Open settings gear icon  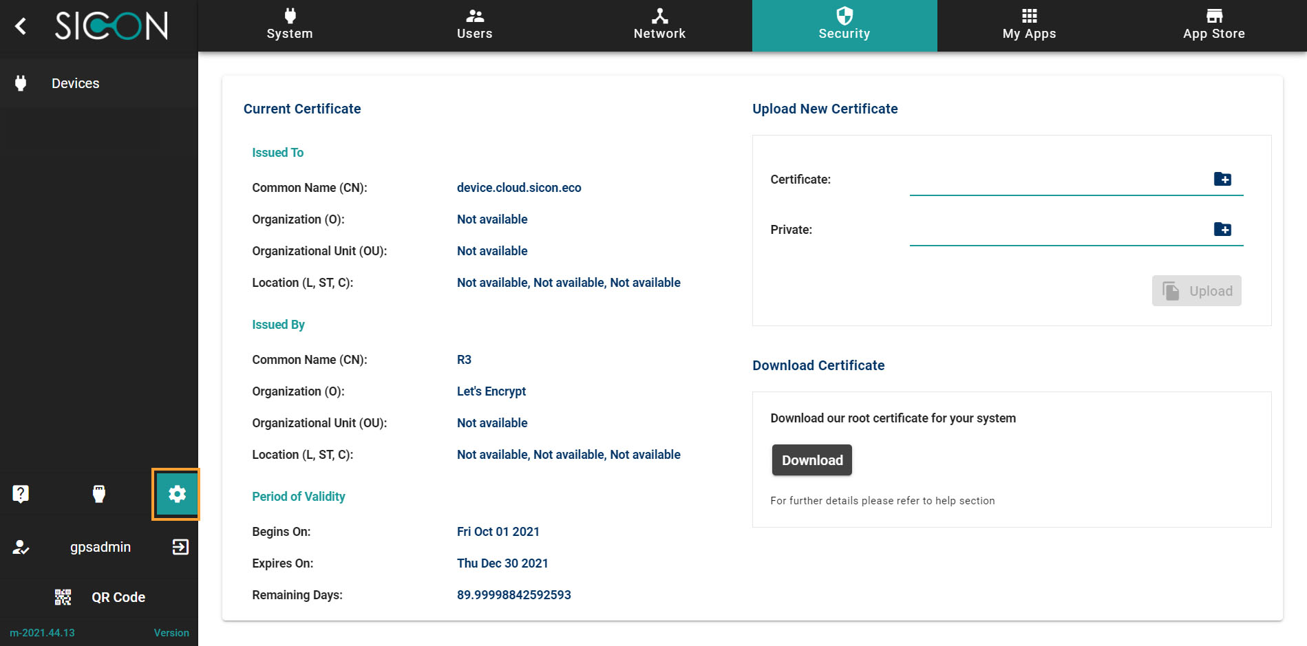tap(177, 494)
